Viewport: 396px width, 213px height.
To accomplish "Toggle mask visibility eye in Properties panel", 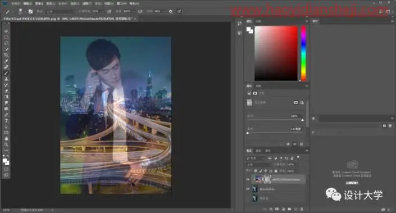I will point(295,144).
